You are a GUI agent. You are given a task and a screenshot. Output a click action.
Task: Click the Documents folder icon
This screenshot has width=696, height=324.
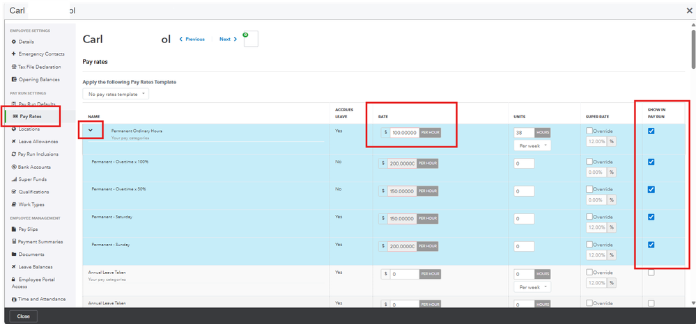point(14,254)
